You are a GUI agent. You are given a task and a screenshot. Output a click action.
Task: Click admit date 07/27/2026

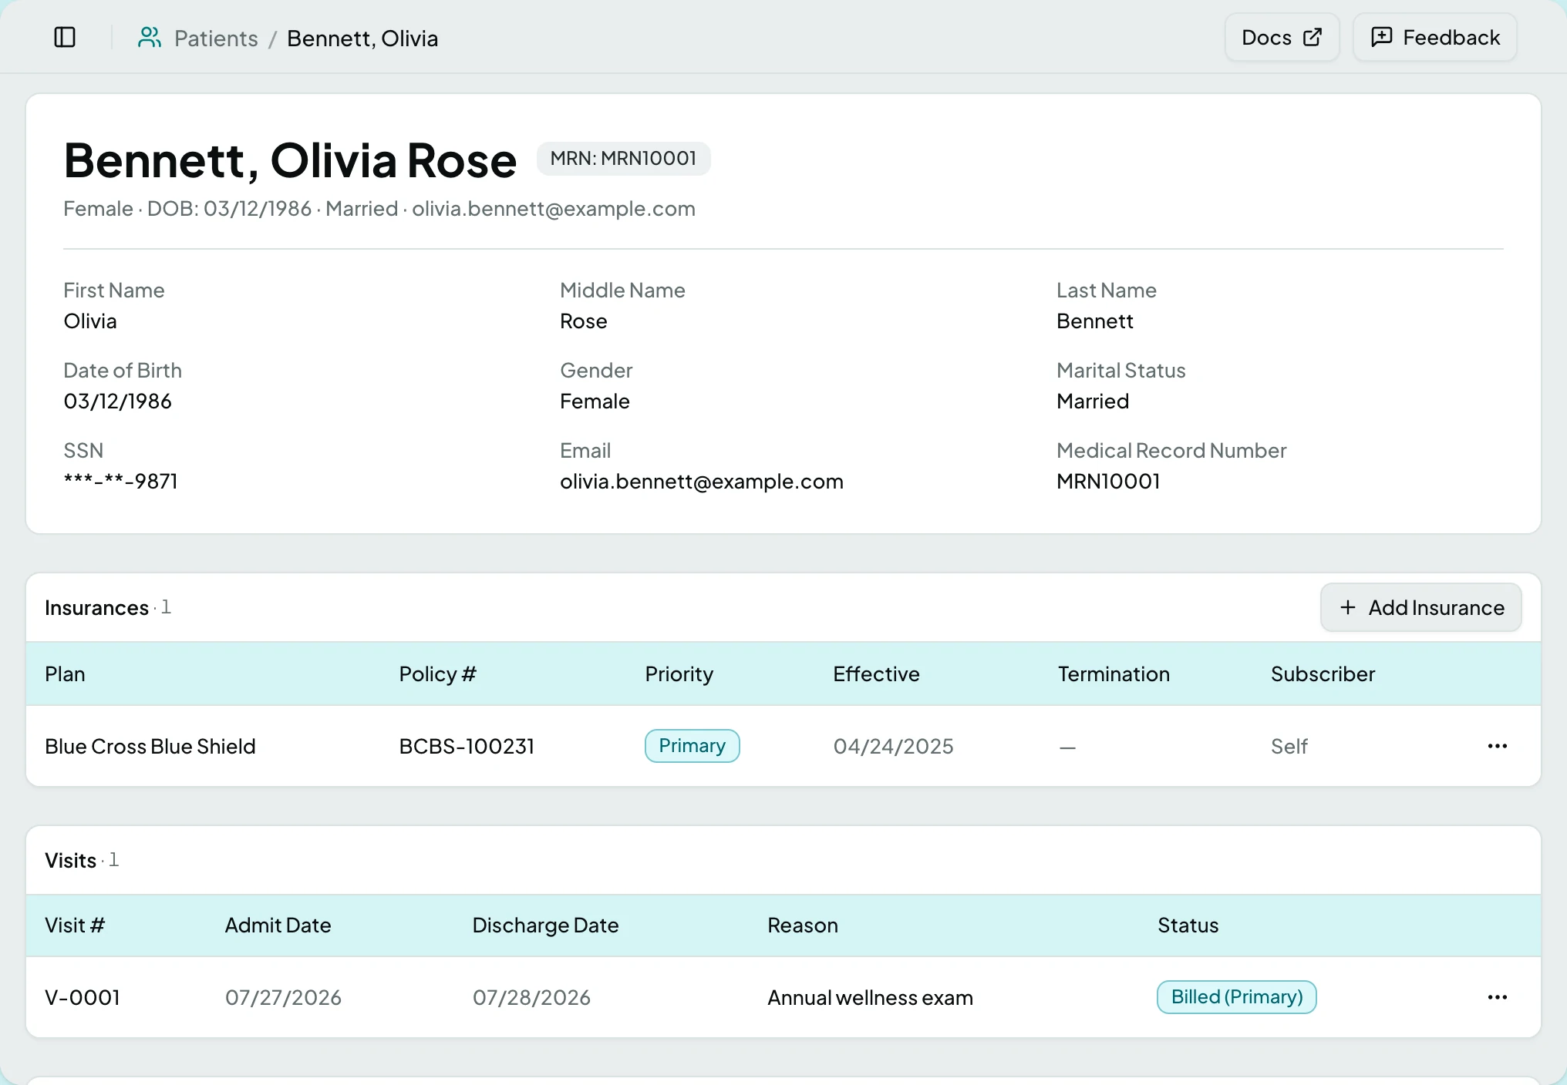[x=283, y=997]
